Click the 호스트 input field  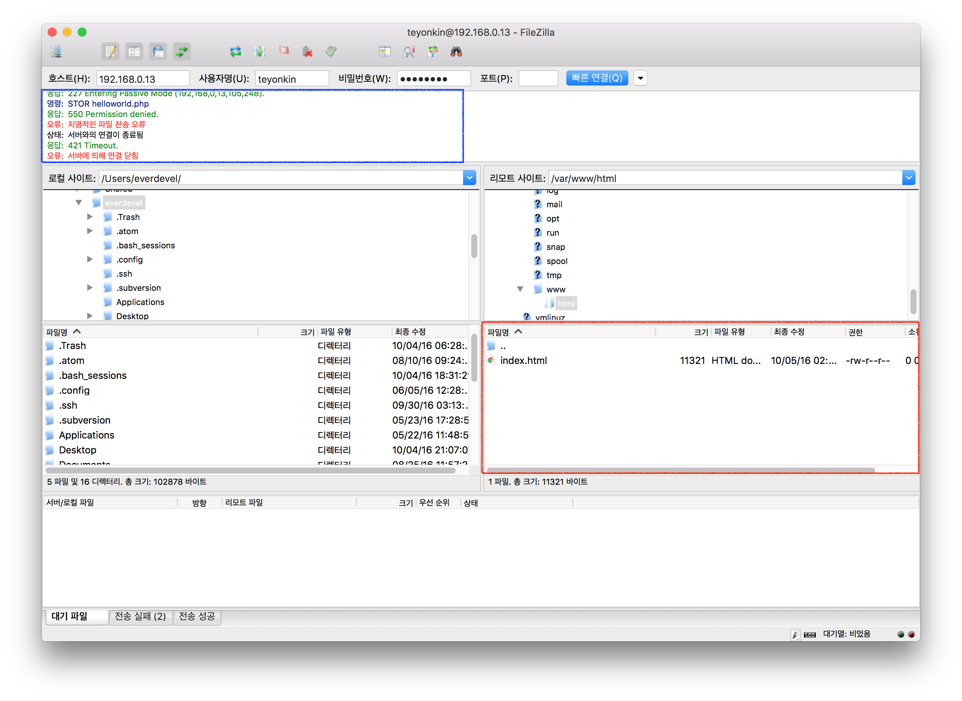click(x=143, y=79)
